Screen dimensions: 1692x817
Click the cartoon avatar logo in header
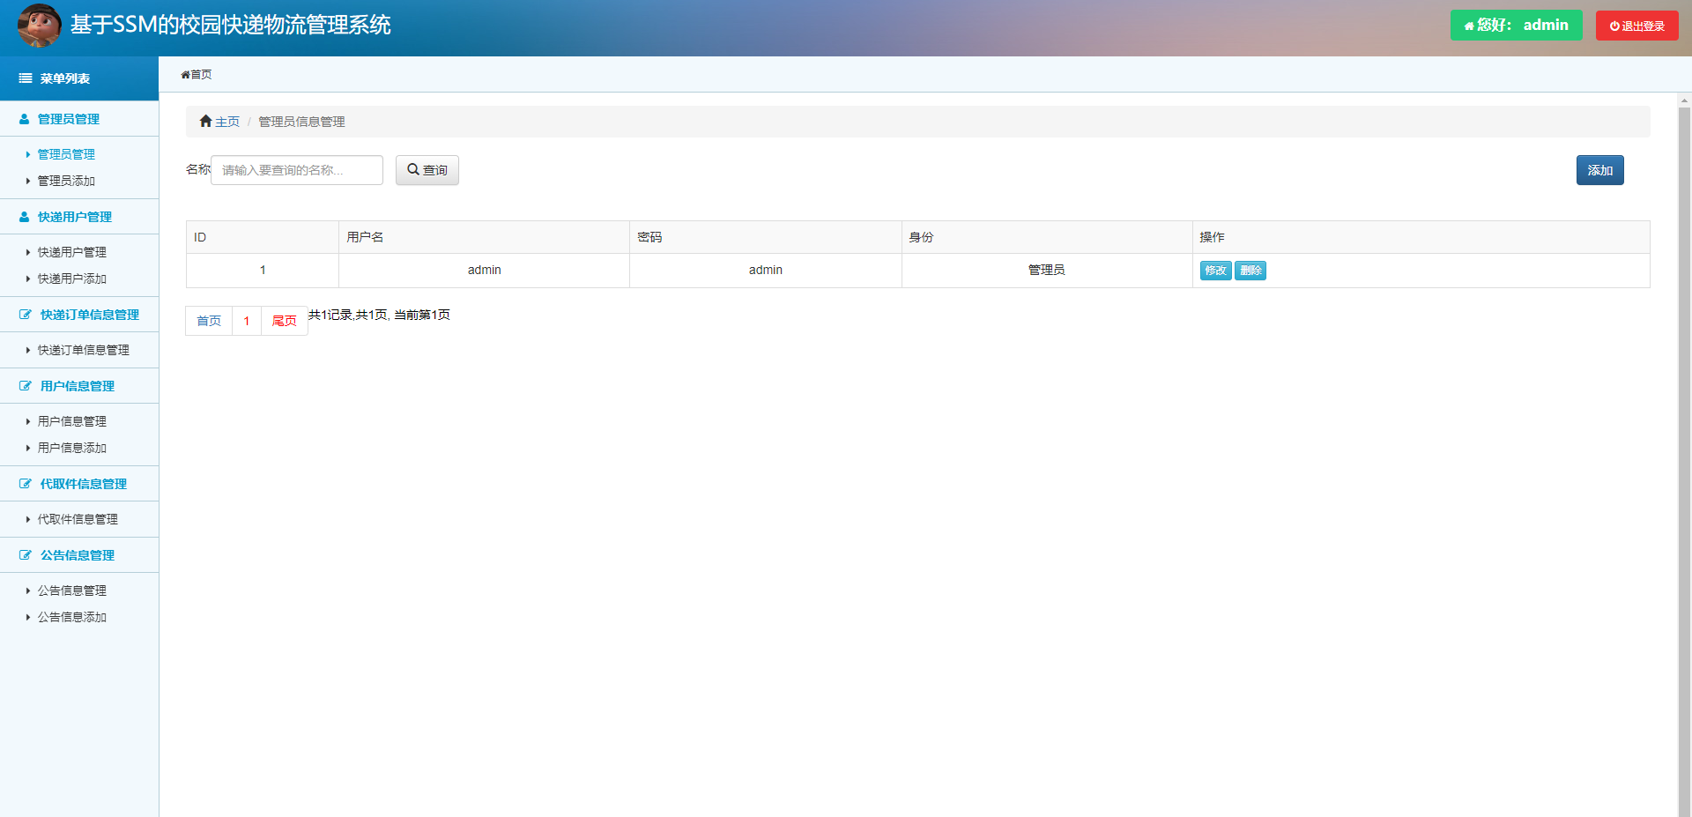click(39, 26)
